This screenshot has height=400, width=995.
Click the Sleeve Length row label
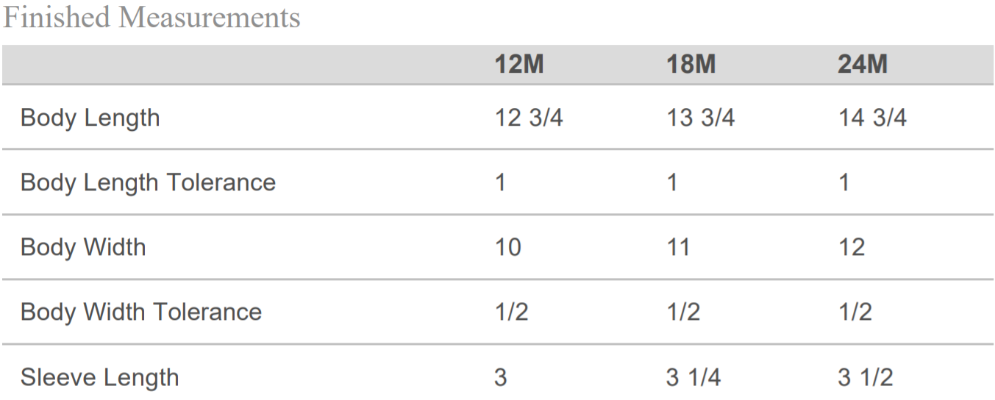pos(100,377)
